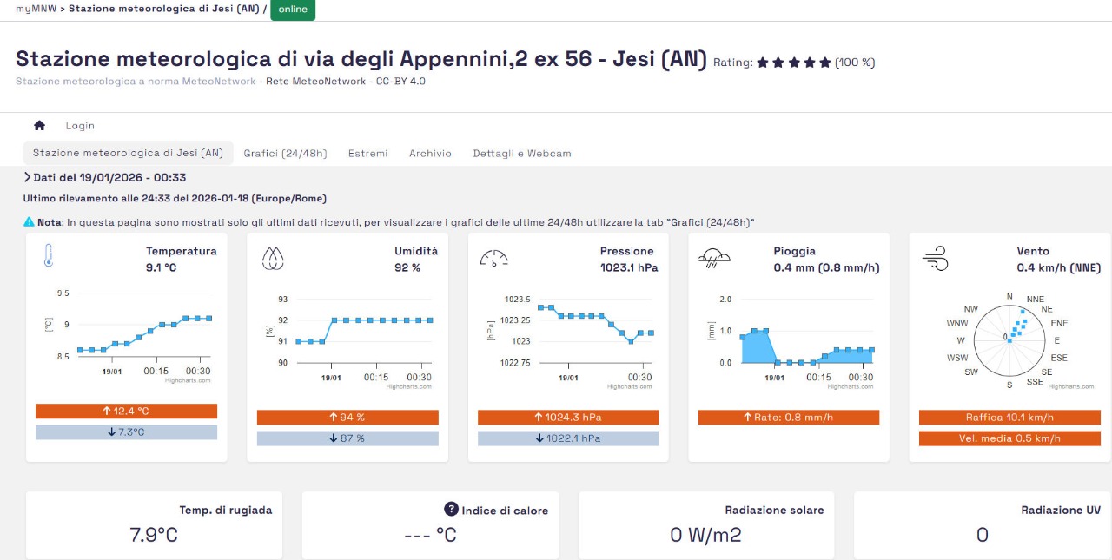Click the warning triangle icon beside Nota
1112x560 pixels.
29,222
